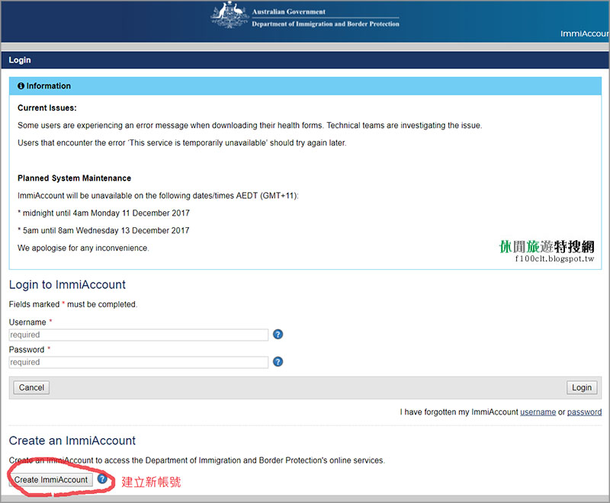Image resolution: width=610 pixels, height=503 pixels.
Task: Open help icon beside Create ImmiAccount
Action: pyautogui.click(x=102, y=479)
